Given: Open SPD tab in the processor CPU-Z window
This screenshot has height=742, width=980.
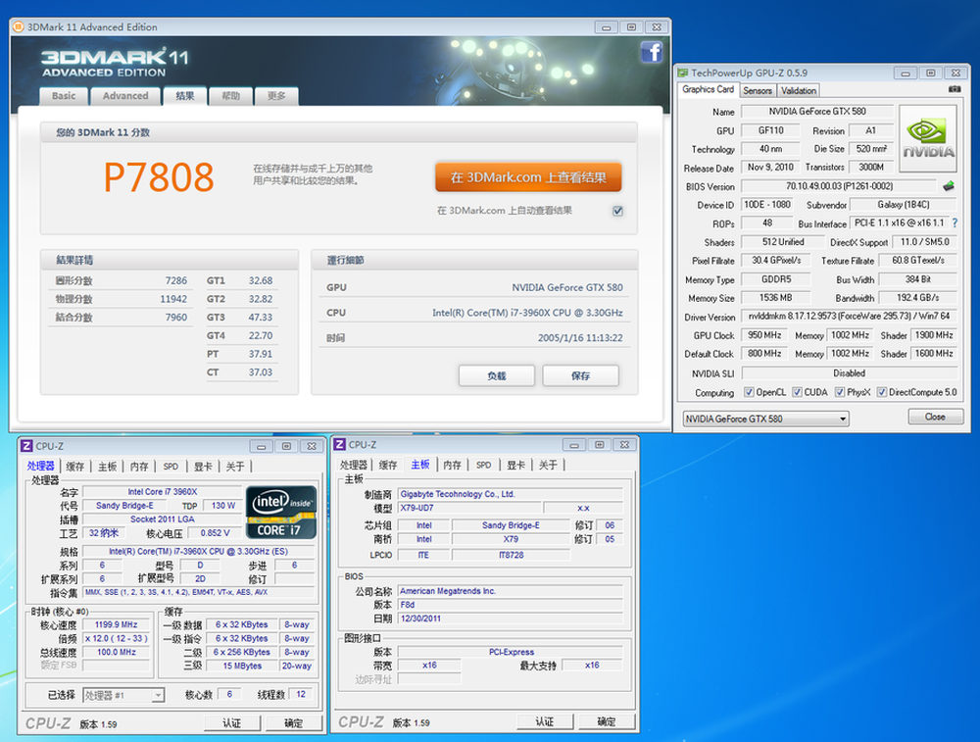Looking at the screenshot, I should click(x=171, y=467).
